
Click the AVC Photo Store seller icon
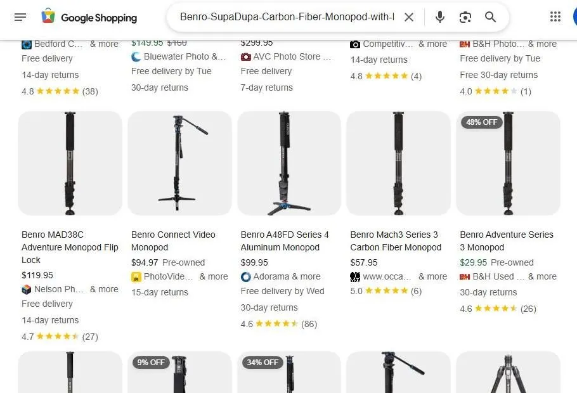coord(245,56)
